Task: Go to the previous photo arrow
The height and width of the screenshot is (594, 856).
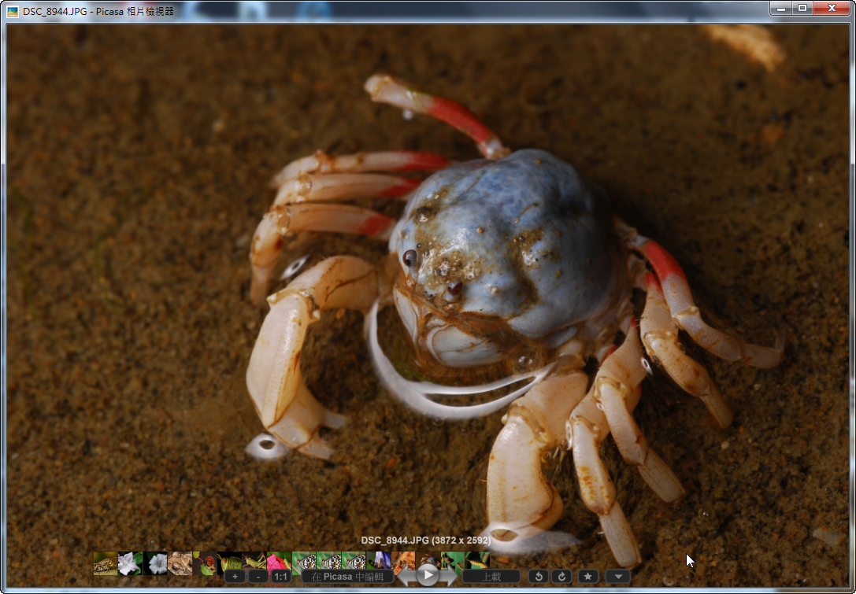Action: tap(406, 577)
